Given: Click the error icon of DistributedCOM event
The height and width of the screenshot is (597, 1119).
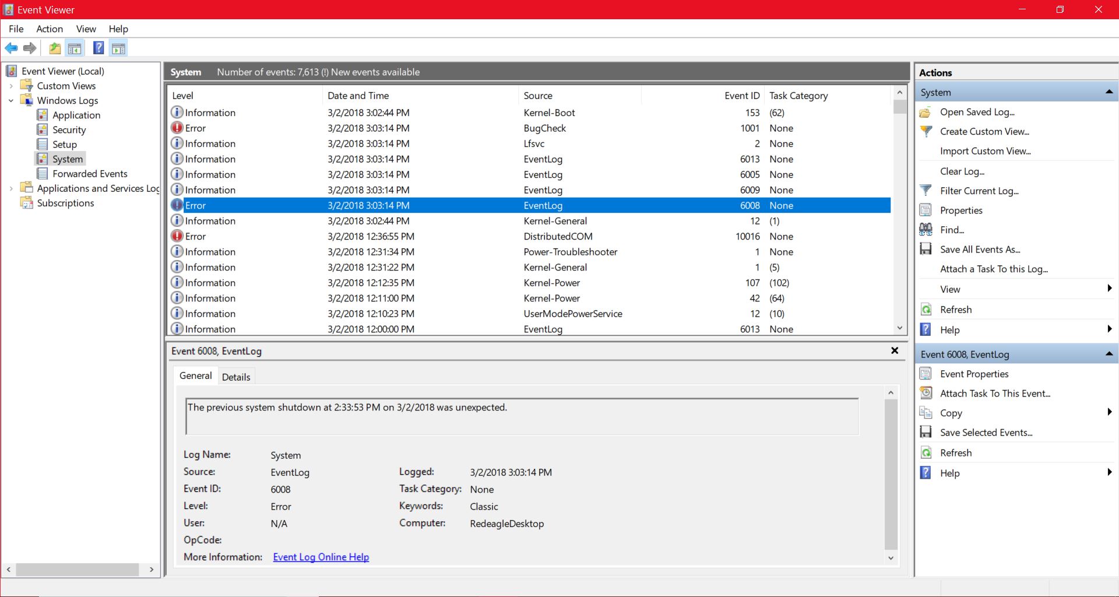Looking at the screenshot, I should 177,236.
